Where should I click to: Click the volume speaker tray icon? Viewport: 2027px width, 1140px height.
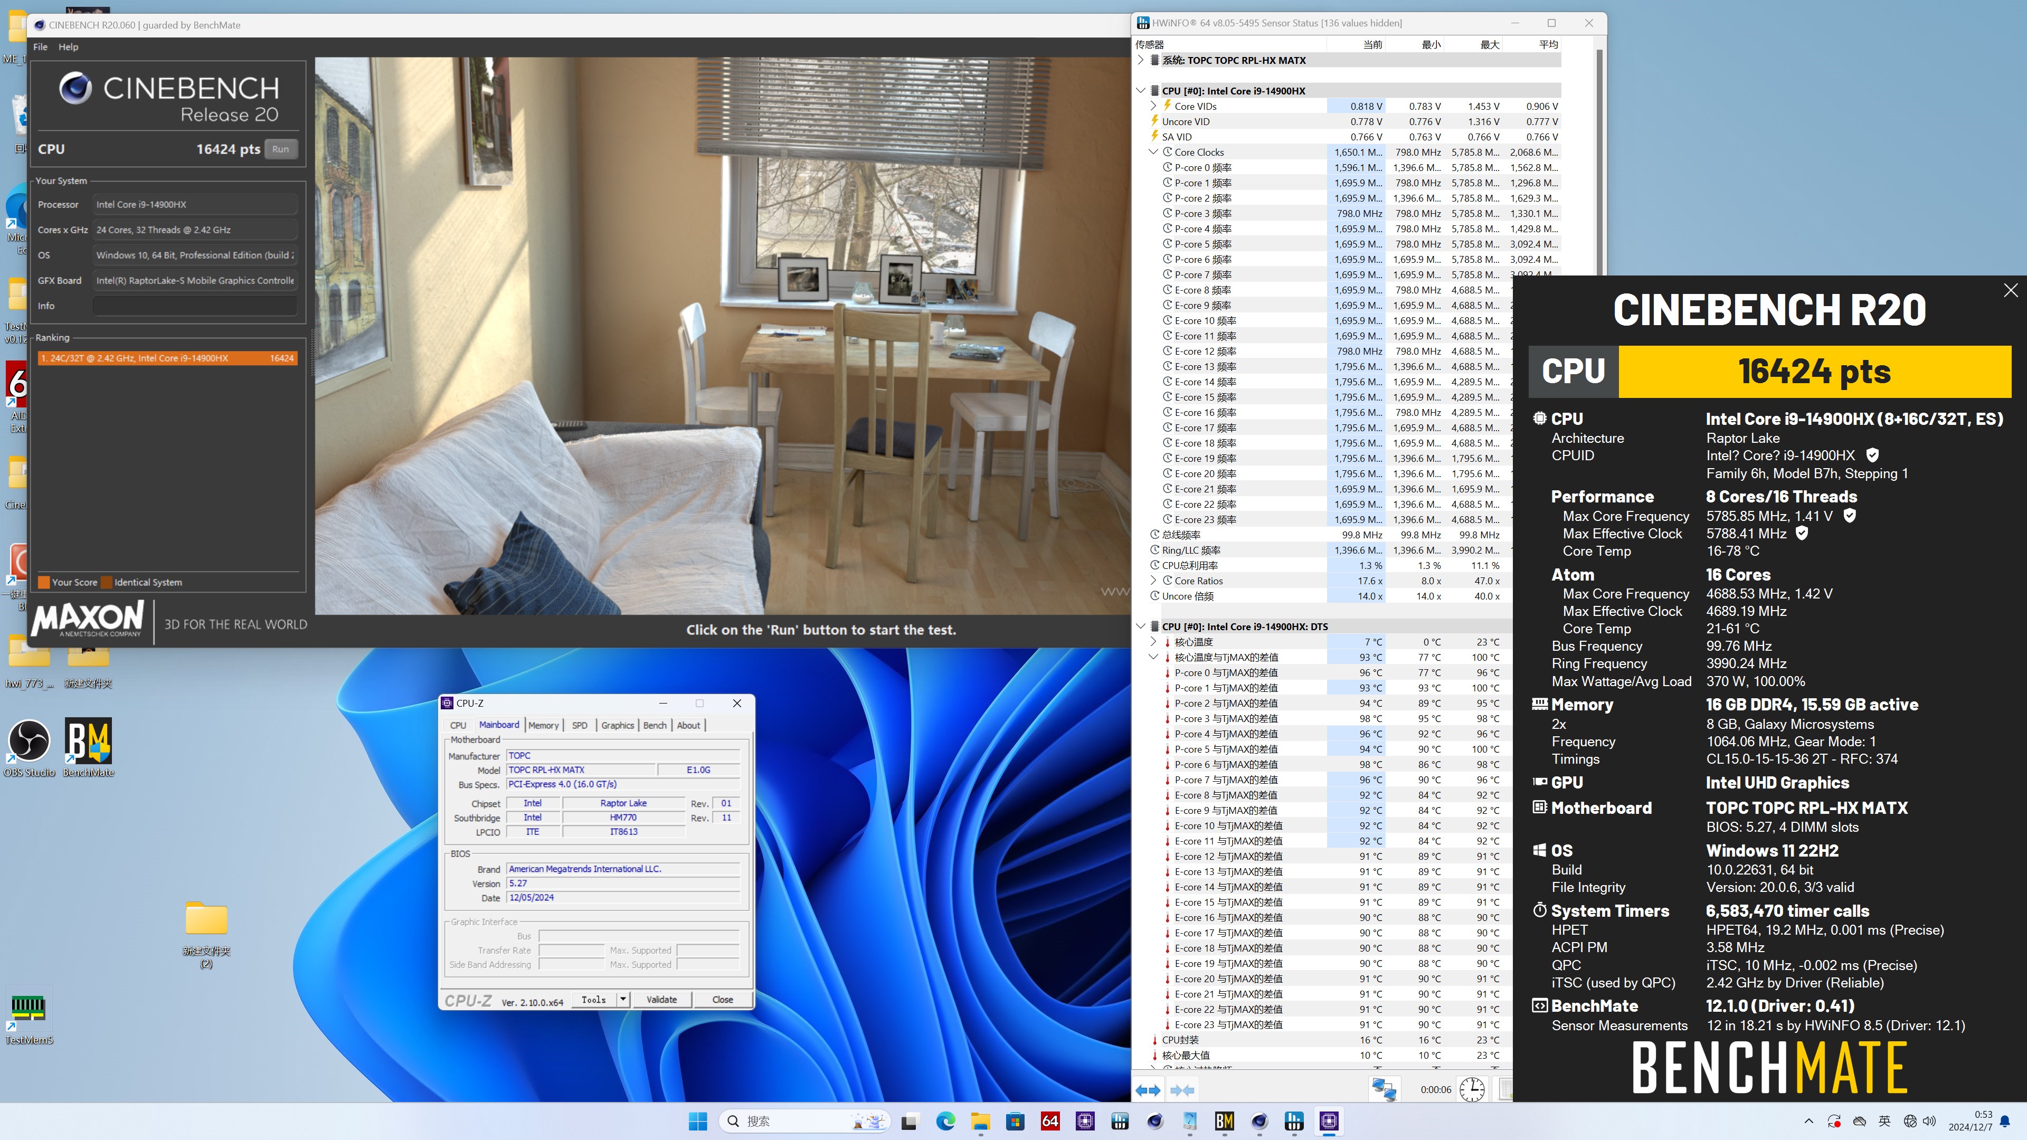[x=1929, y=1121]
